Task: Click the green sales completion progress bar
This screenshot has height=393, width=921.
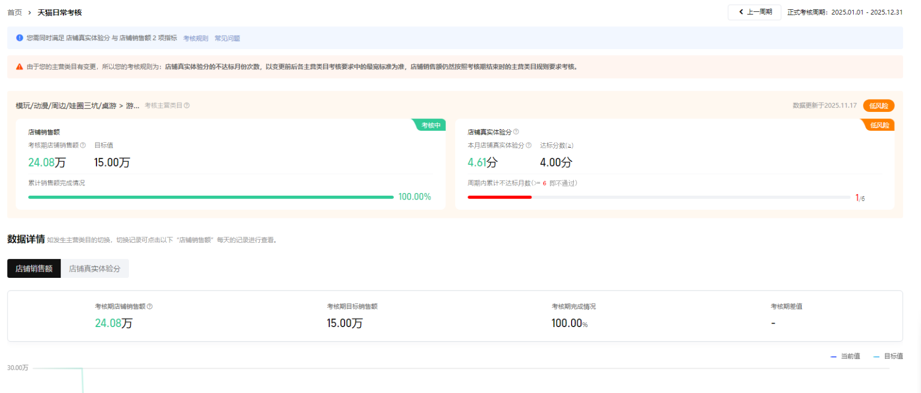Action: tap(211, 197)
